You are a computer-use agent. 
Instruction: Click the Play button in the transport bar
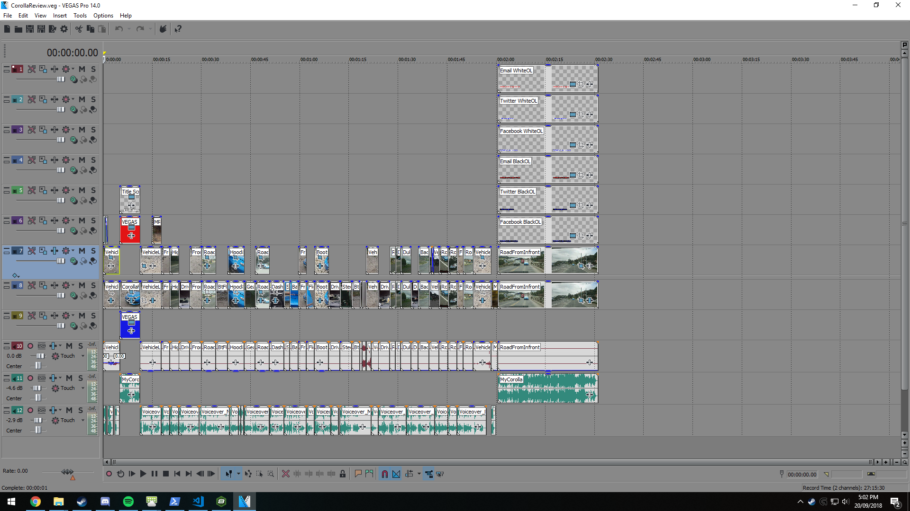(143, 474)
